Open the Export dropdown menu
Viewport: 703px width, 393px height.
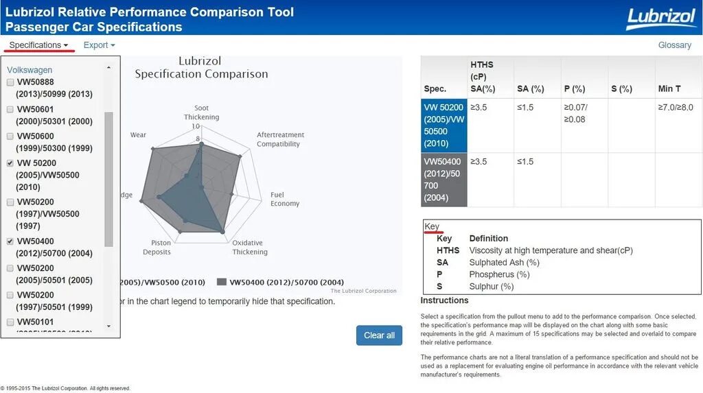click(x=99, y=45)
